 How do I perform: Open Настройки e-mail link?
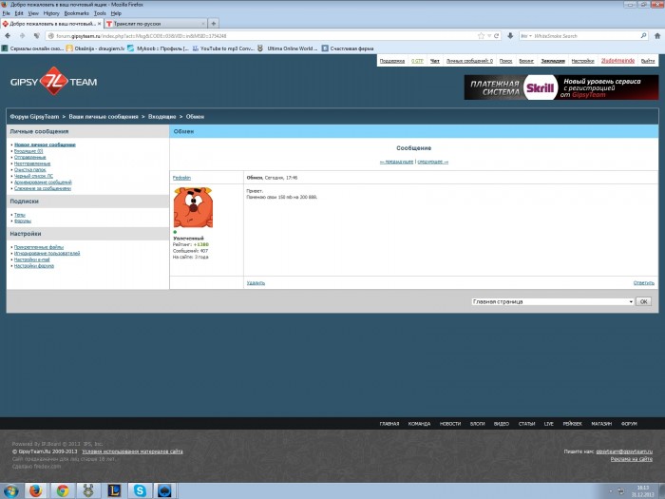point(31,259)
